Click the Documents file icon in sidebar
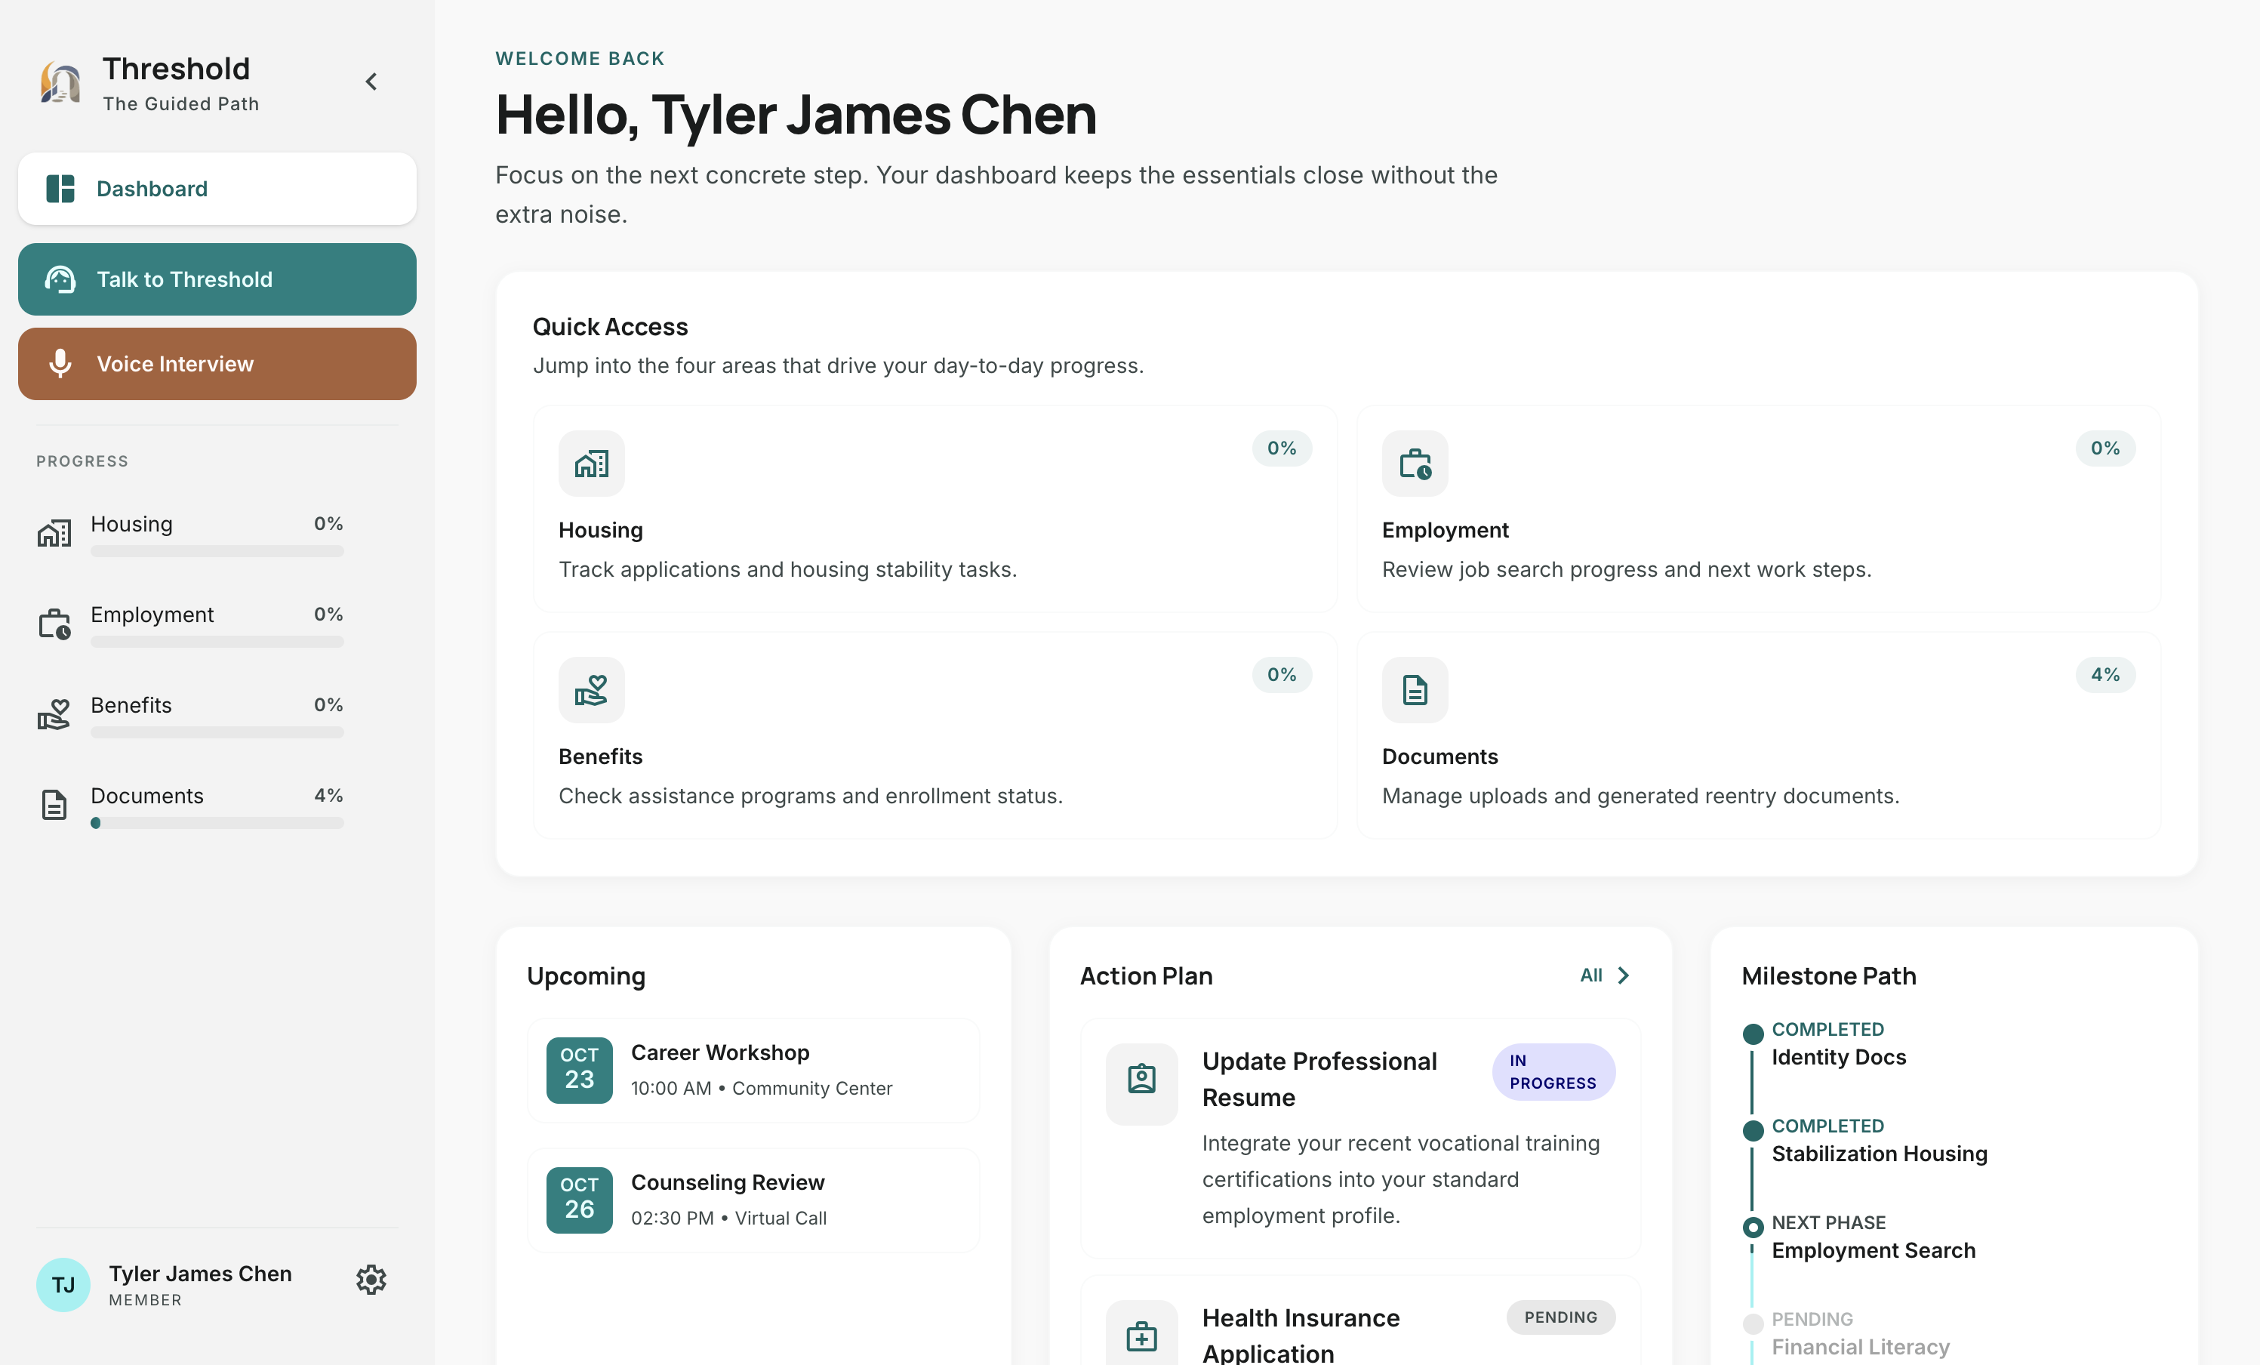Viewport: 2260px width, 1365px height. [54, 805]
